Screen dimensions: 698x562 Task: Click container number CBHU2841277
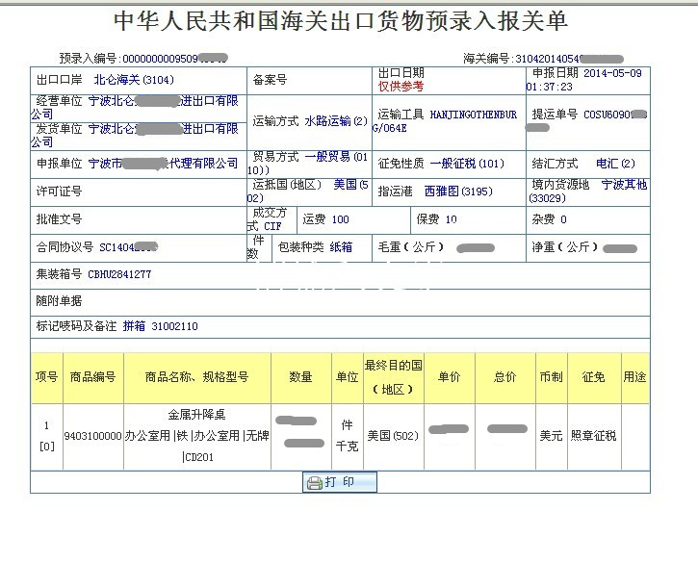click(119, 274)
